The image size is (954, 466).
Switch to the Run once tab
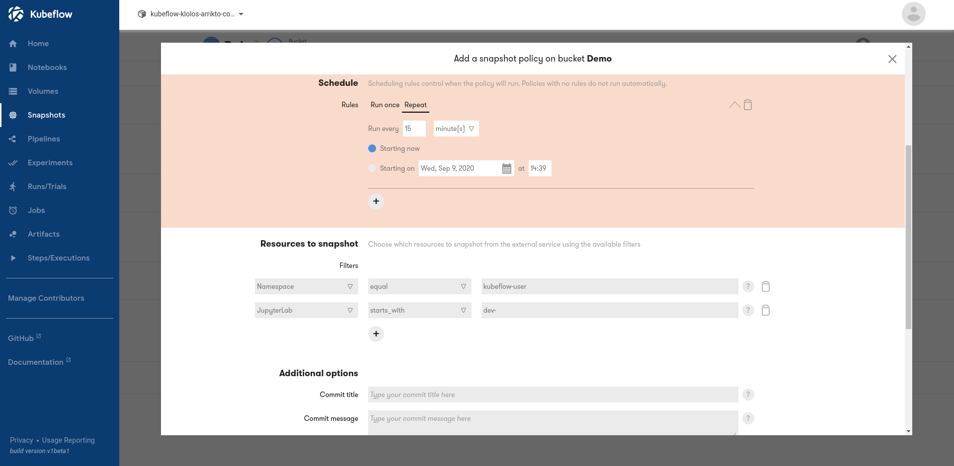pyautogui.click(x=385, y=105)
